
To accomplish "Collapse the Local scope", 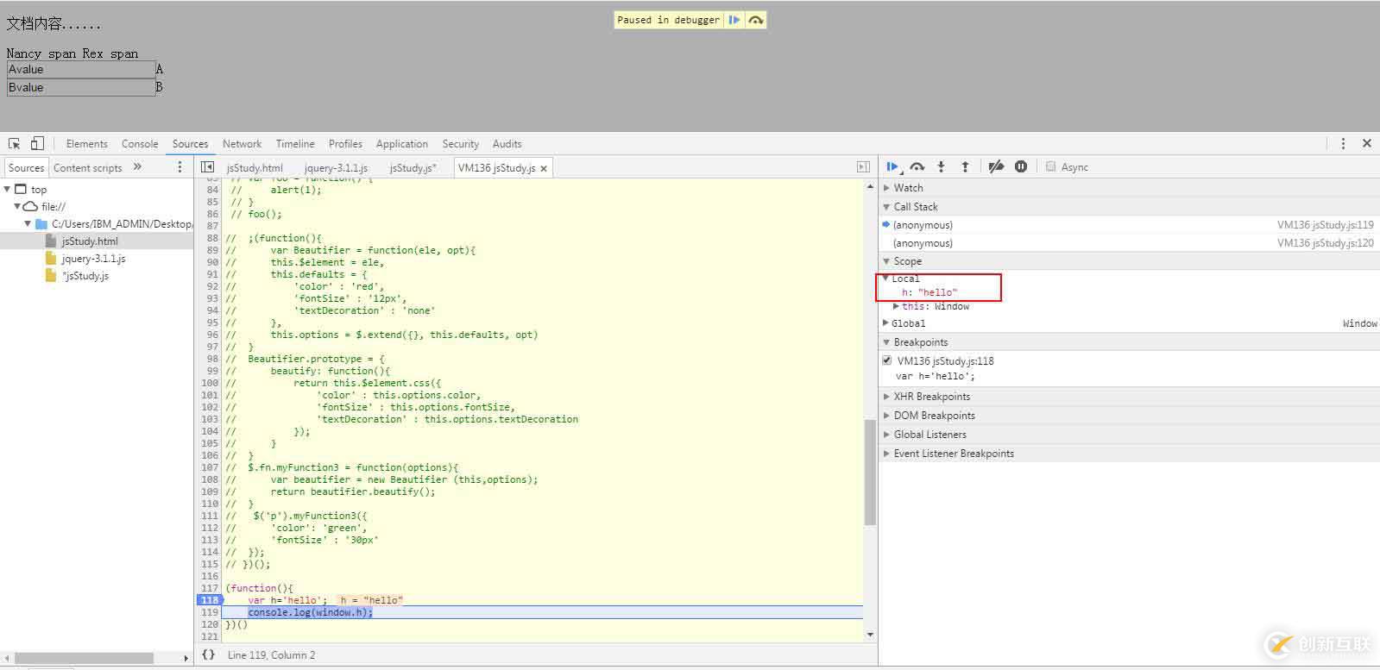I will pos(885,279).
